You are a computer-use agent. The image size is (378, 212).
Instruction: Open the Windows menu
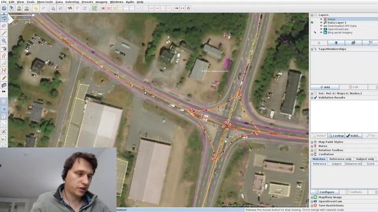click(116, 2)
